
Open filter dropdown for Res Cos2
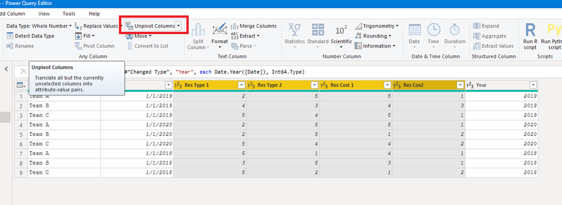point(460,85)
